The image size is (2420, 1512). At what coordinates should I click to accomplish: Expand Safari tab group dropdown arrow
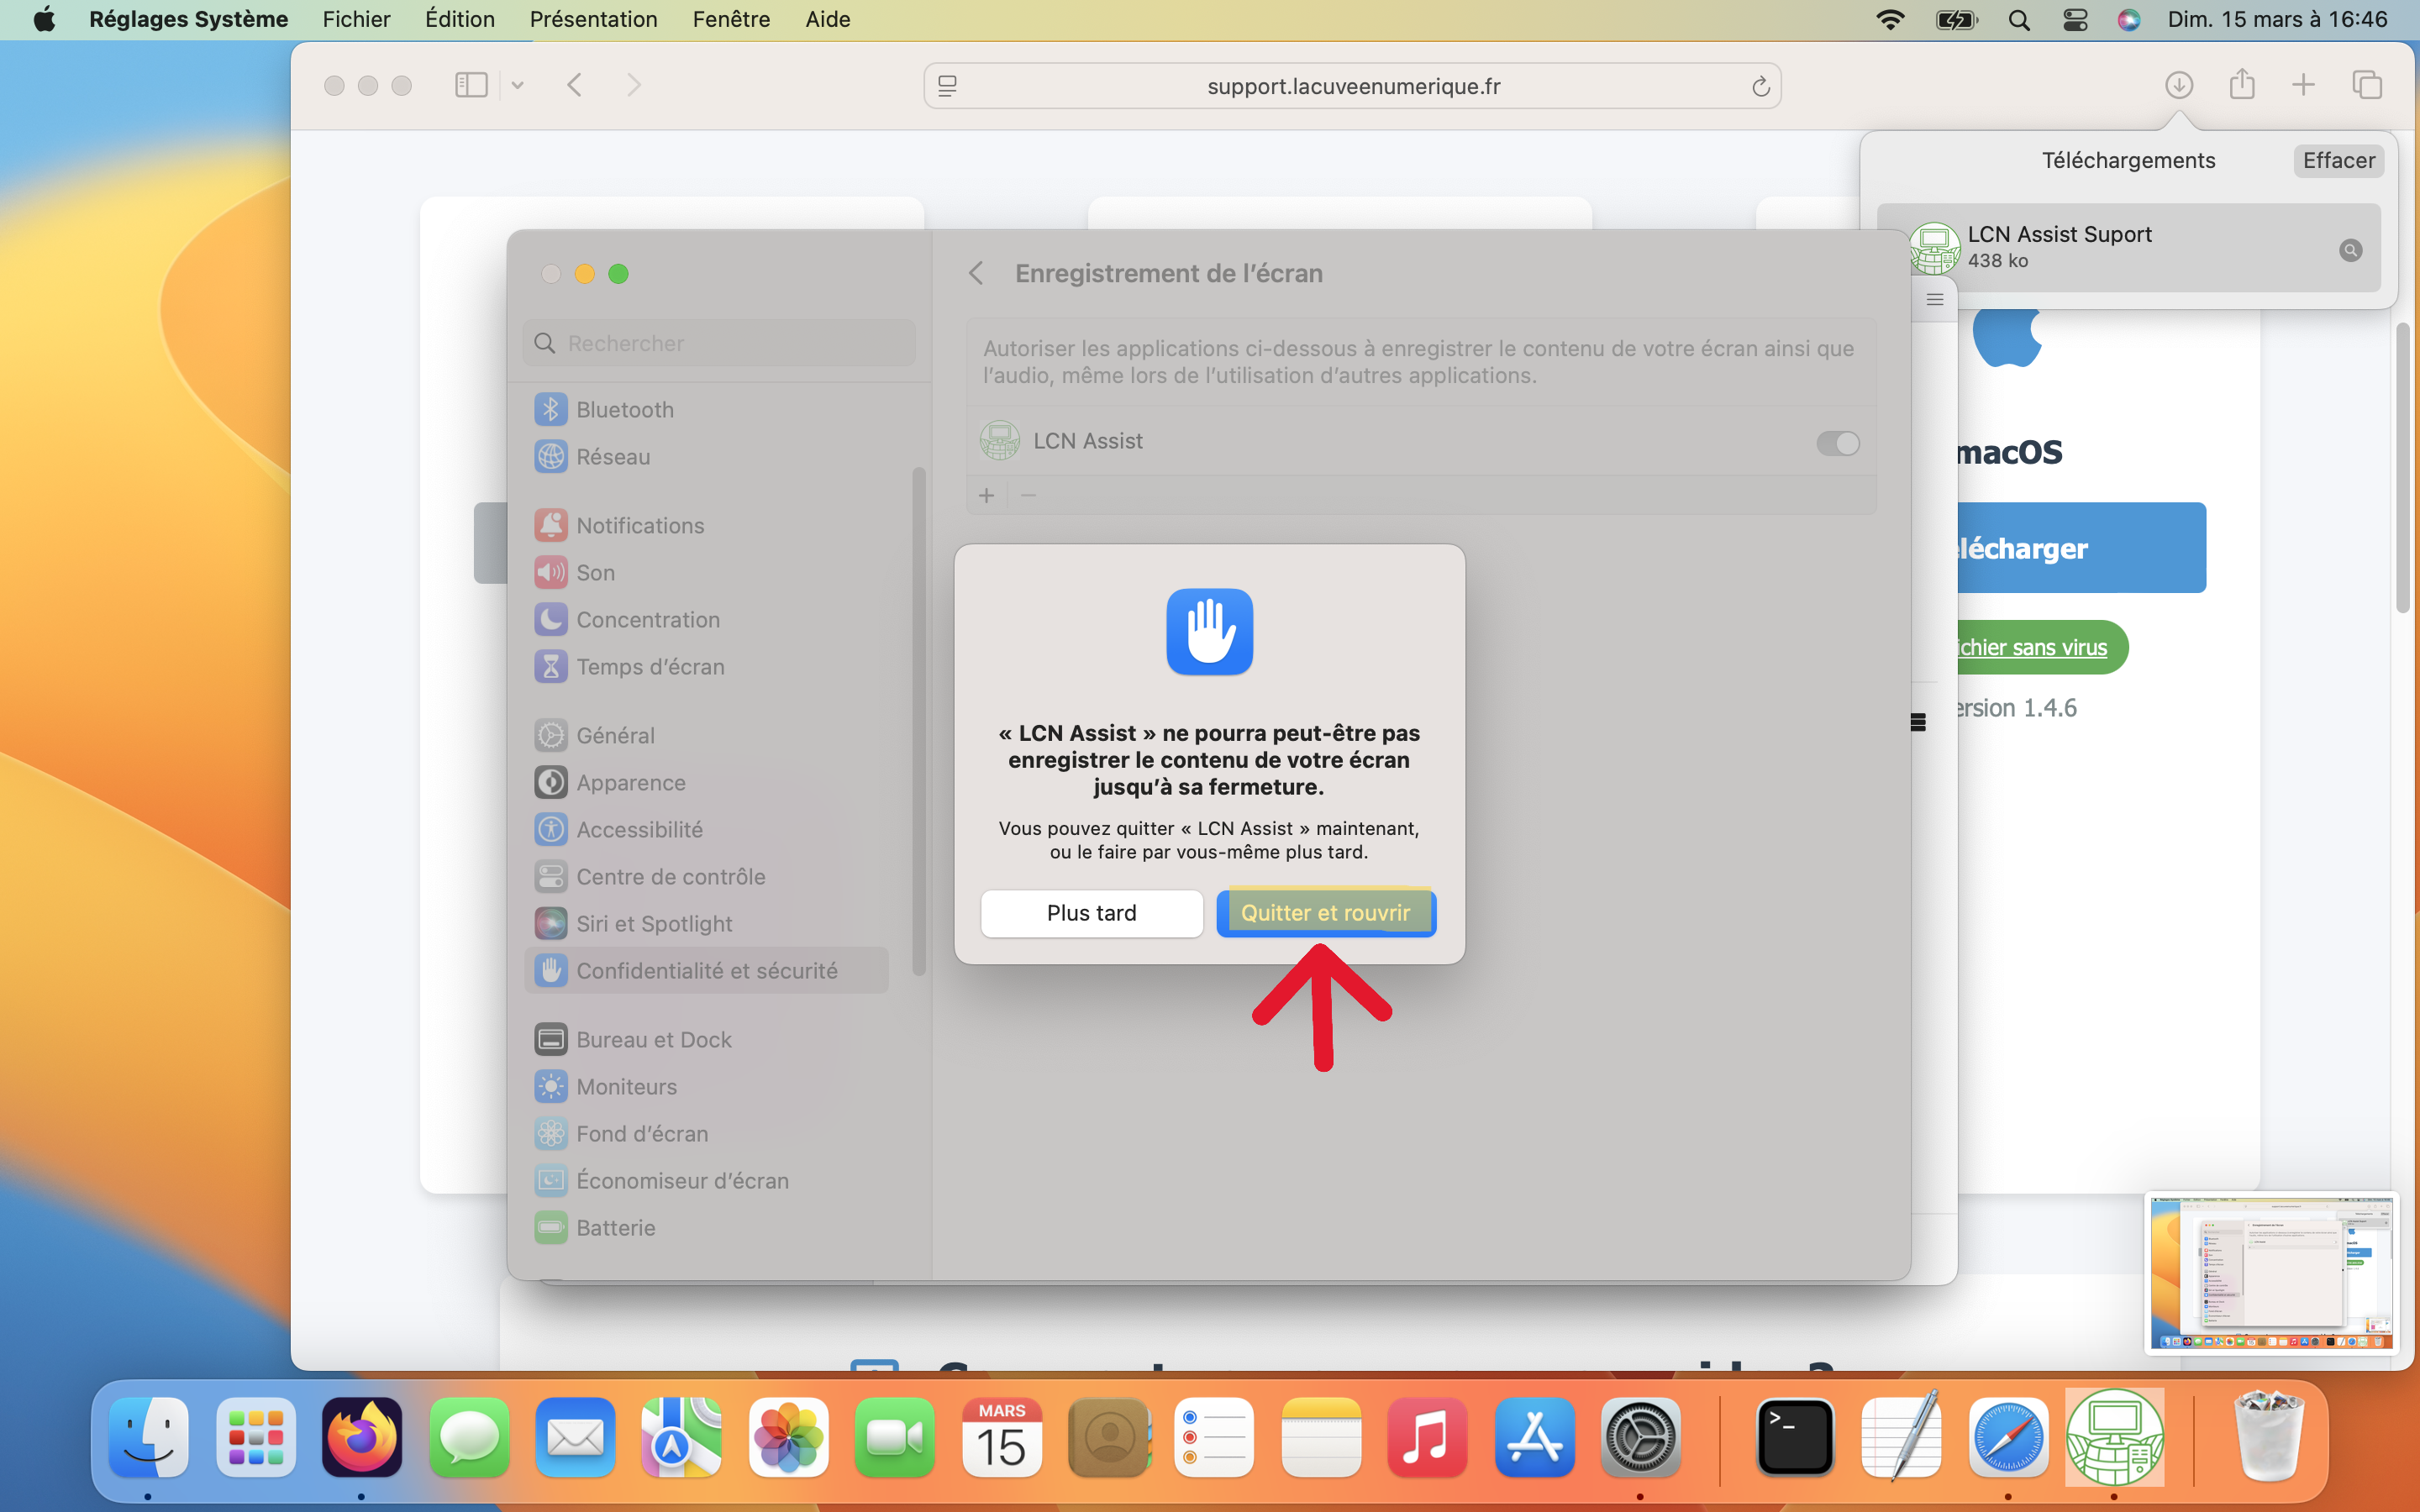click(517, 85)
